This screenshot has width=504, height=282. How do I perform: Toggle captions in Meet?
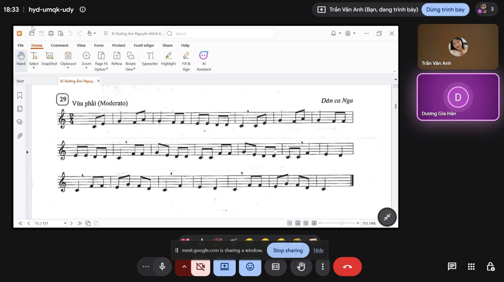coord(276,267)
